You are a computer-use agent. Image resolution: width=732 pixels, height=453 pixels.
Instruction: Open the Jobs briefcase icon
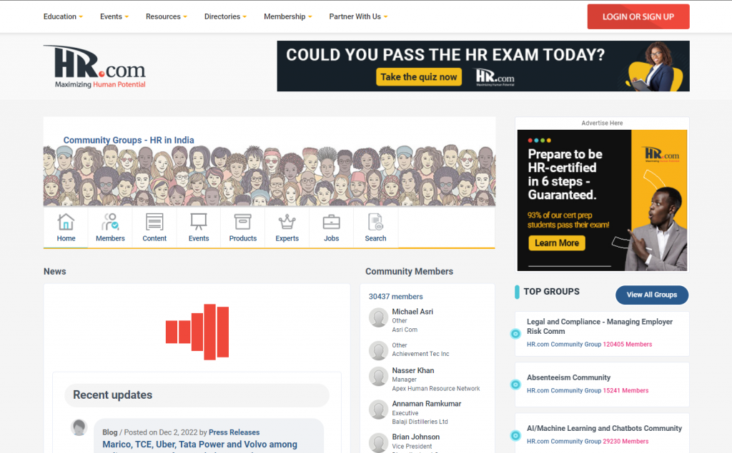point(331,223)
